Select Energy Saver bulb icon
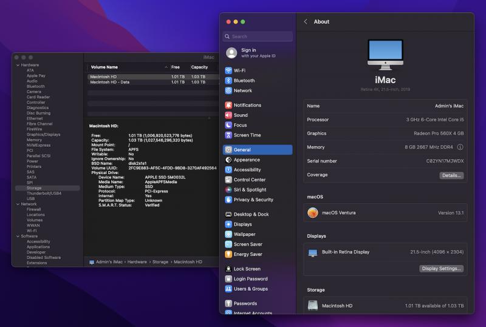 pyautogui.click(x=228, y=254)
